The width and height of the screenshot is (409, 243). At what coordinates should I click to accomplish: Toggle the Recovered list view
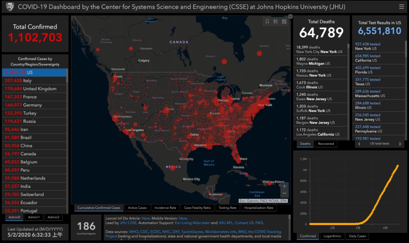[326, 144]
